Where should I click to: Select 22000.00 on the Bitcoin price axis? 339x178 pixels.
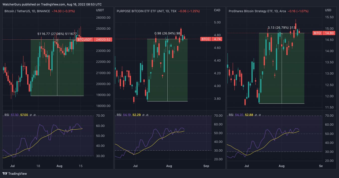click(103, 62)
